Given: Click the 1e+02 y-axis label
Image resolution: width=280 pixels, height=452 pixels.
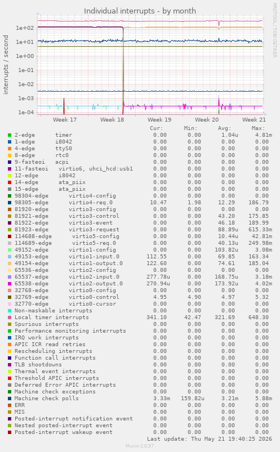Looking at the screenshot, I should pos(25,28).
